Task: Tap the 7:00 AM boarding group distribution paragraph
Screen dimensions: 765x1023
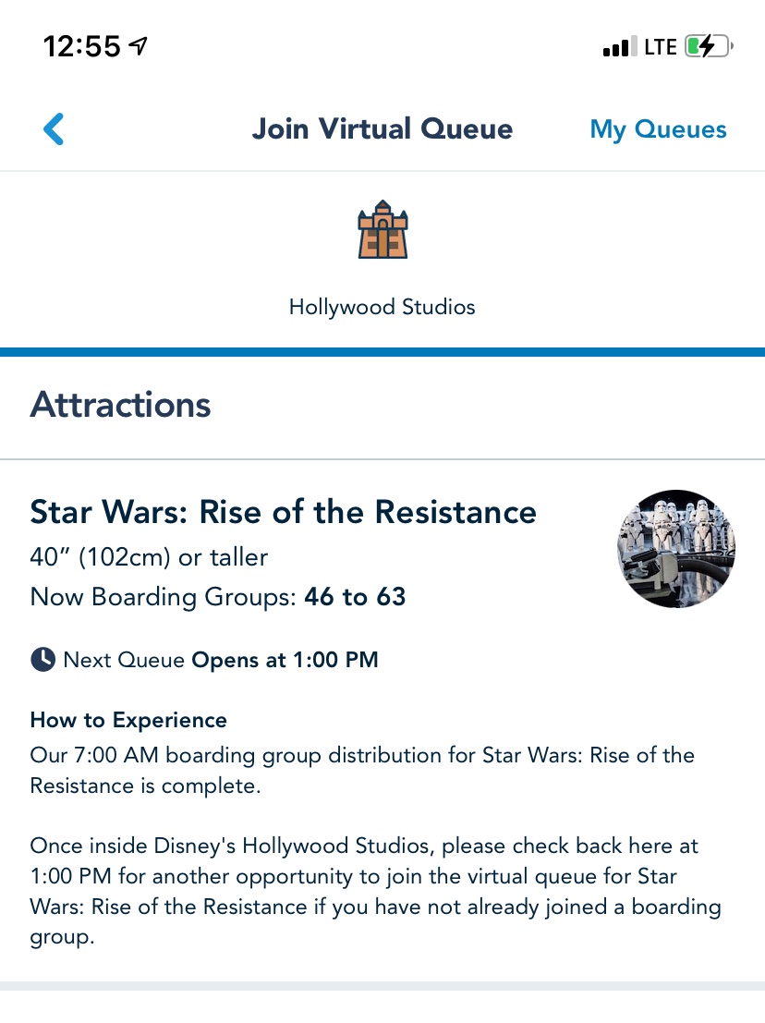Action: click(x=362, y=770)
